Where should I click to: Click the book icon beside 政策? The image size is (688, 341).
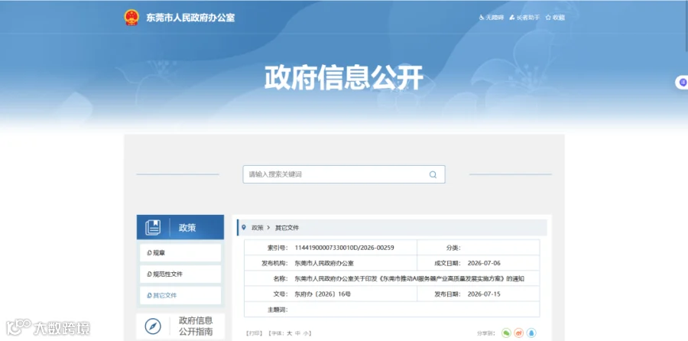click(153, 227)
